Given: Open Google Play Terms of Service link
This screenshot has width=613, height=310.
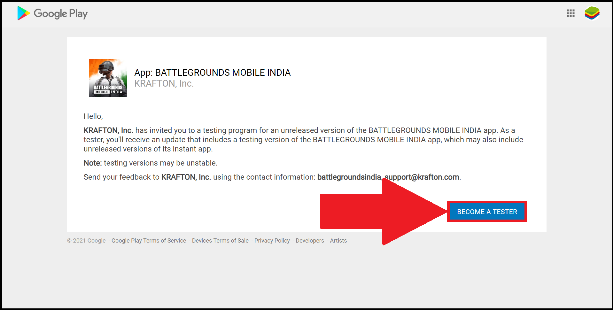Looking at the screenshot, I should pos(149,241).
